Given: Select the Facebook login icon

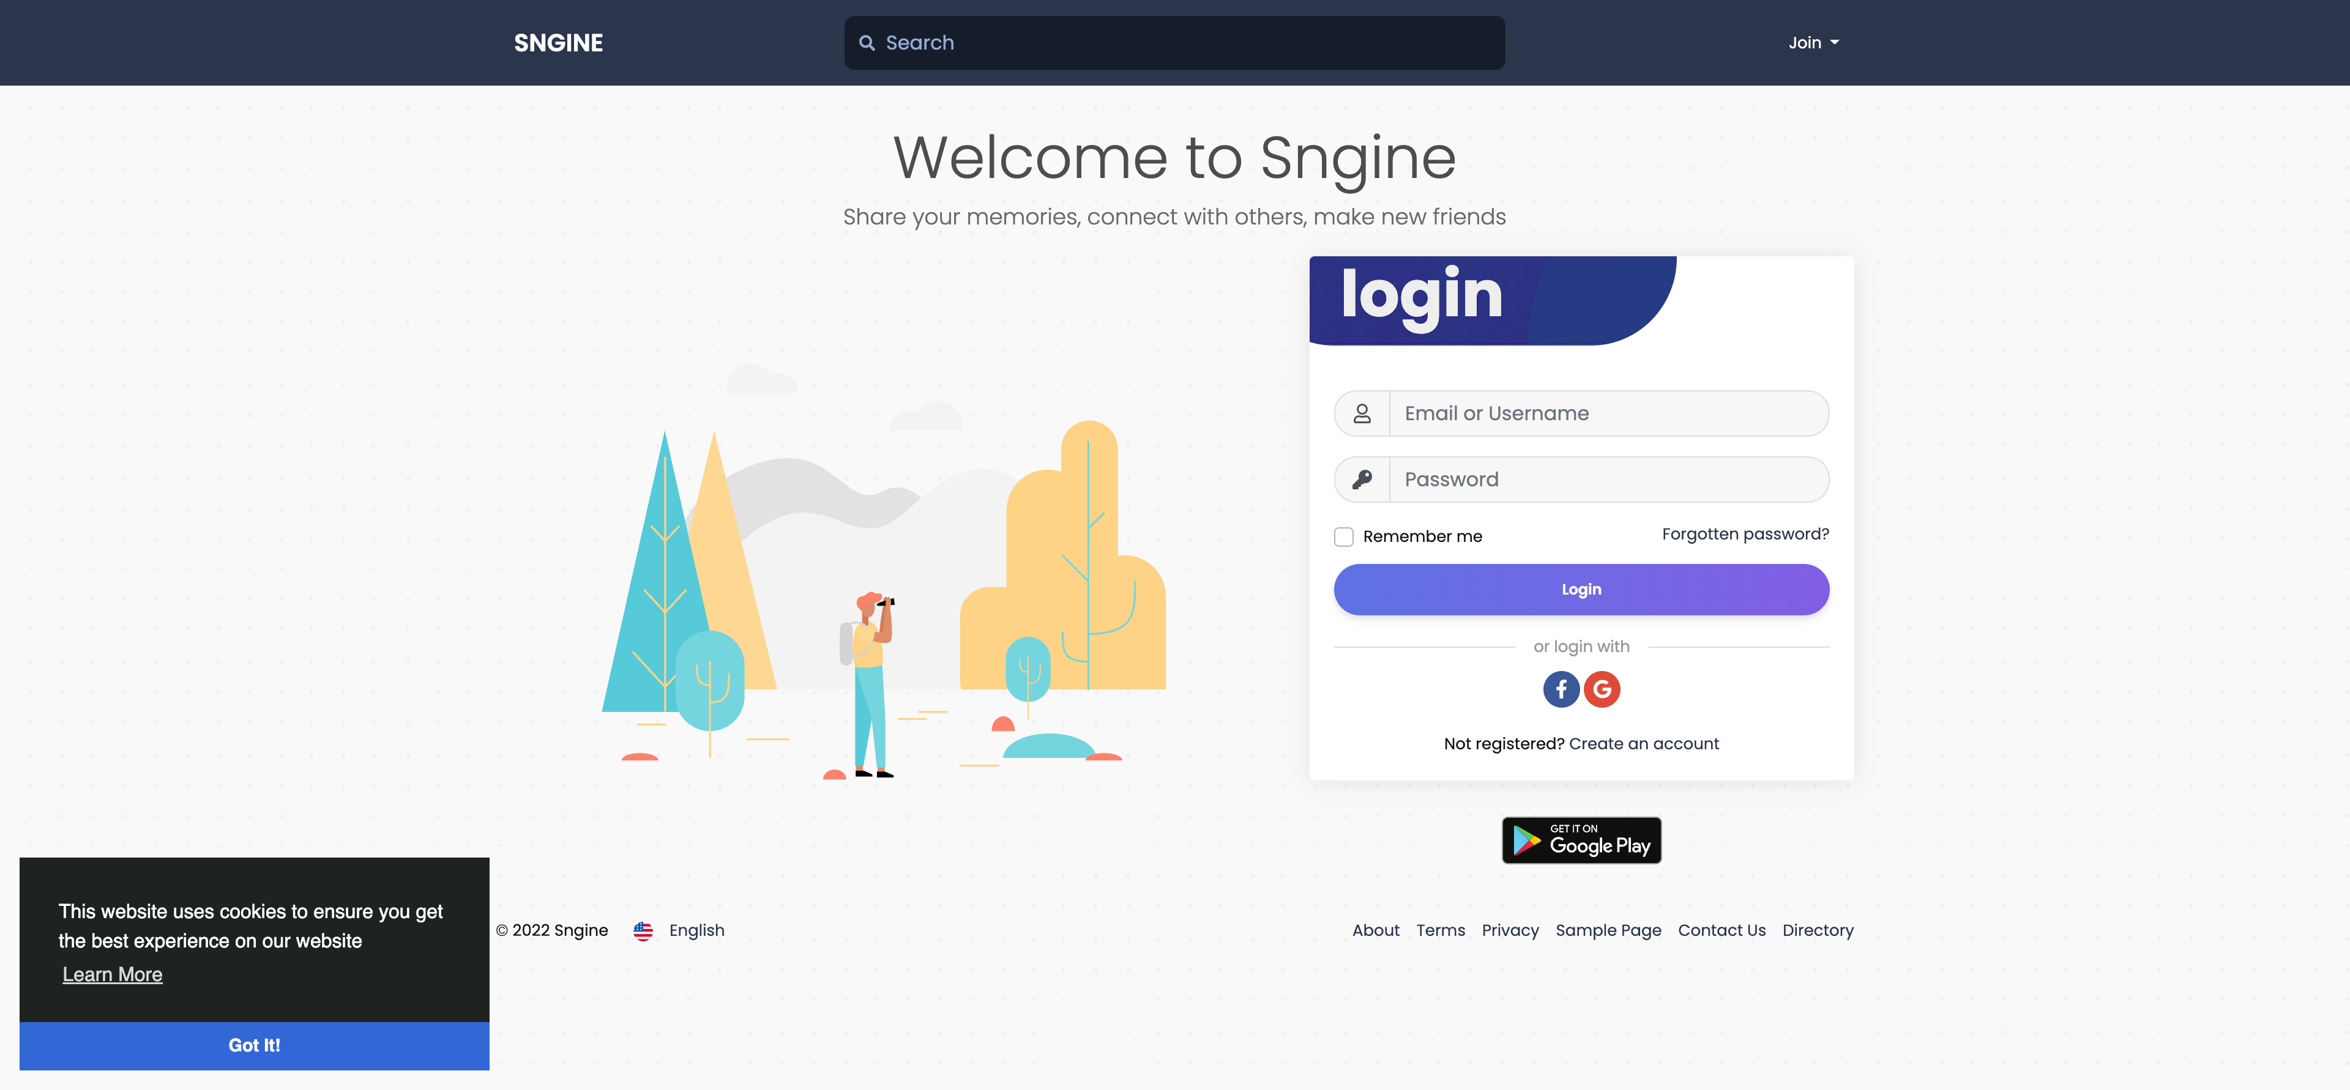Looking at the screenshot, I should pyautogui.click(x=1561, y=689).
